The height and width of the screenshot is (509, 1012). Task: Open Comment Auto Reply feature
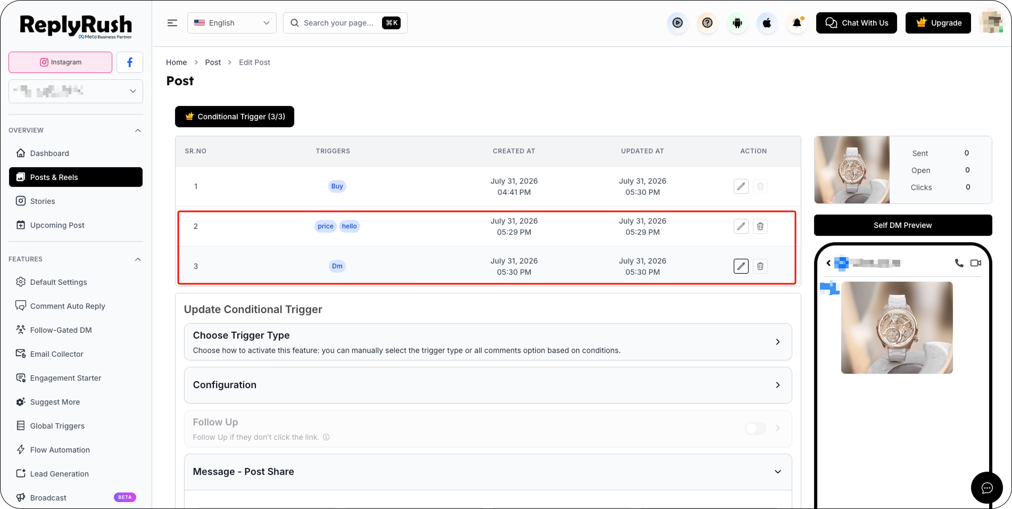click(x=76, y=306)
